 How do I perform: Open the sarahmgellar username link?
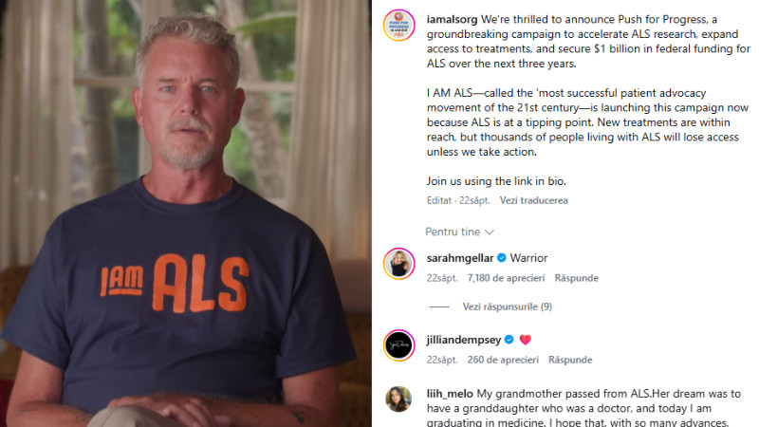pyautogui.click(x=460, y=258)
